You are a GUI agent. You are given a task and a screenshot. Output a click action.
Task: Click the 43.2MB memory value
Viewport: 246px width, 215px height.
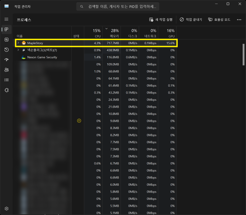point(113,93)
